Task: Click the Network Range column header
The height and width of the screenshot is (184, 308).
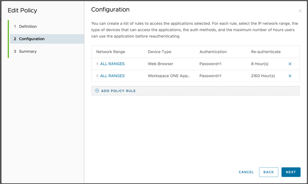Action: tap(111, 52)
